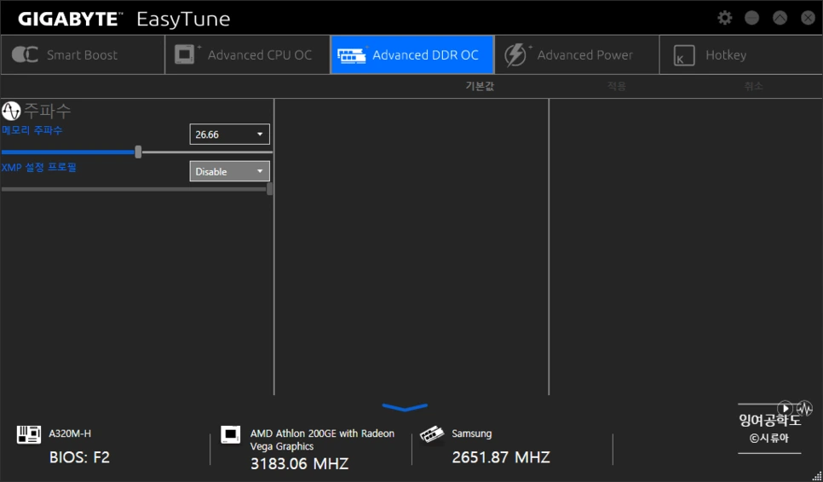Open the XMP 설정 프로필 Disable dropdown
This screenshot has width=823, height=482.
click(x=229, y=171)
